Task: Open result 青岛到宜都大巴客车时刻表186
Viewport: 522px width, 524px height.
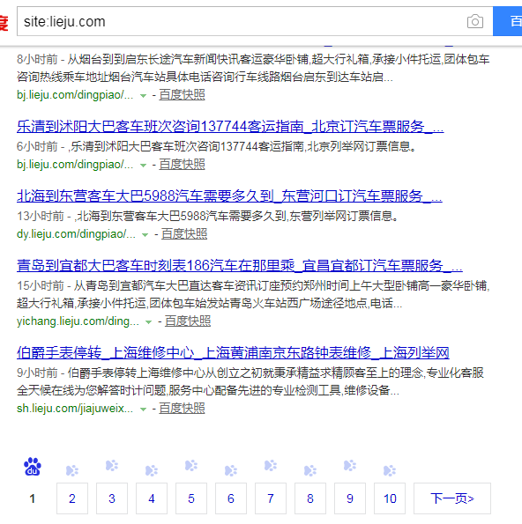Action: point(240,266)
